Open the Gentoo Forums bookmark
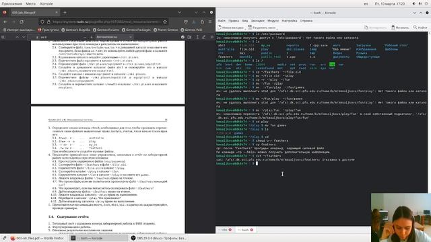431x242 pixels. pyautogui.click(x=106, y=30)
